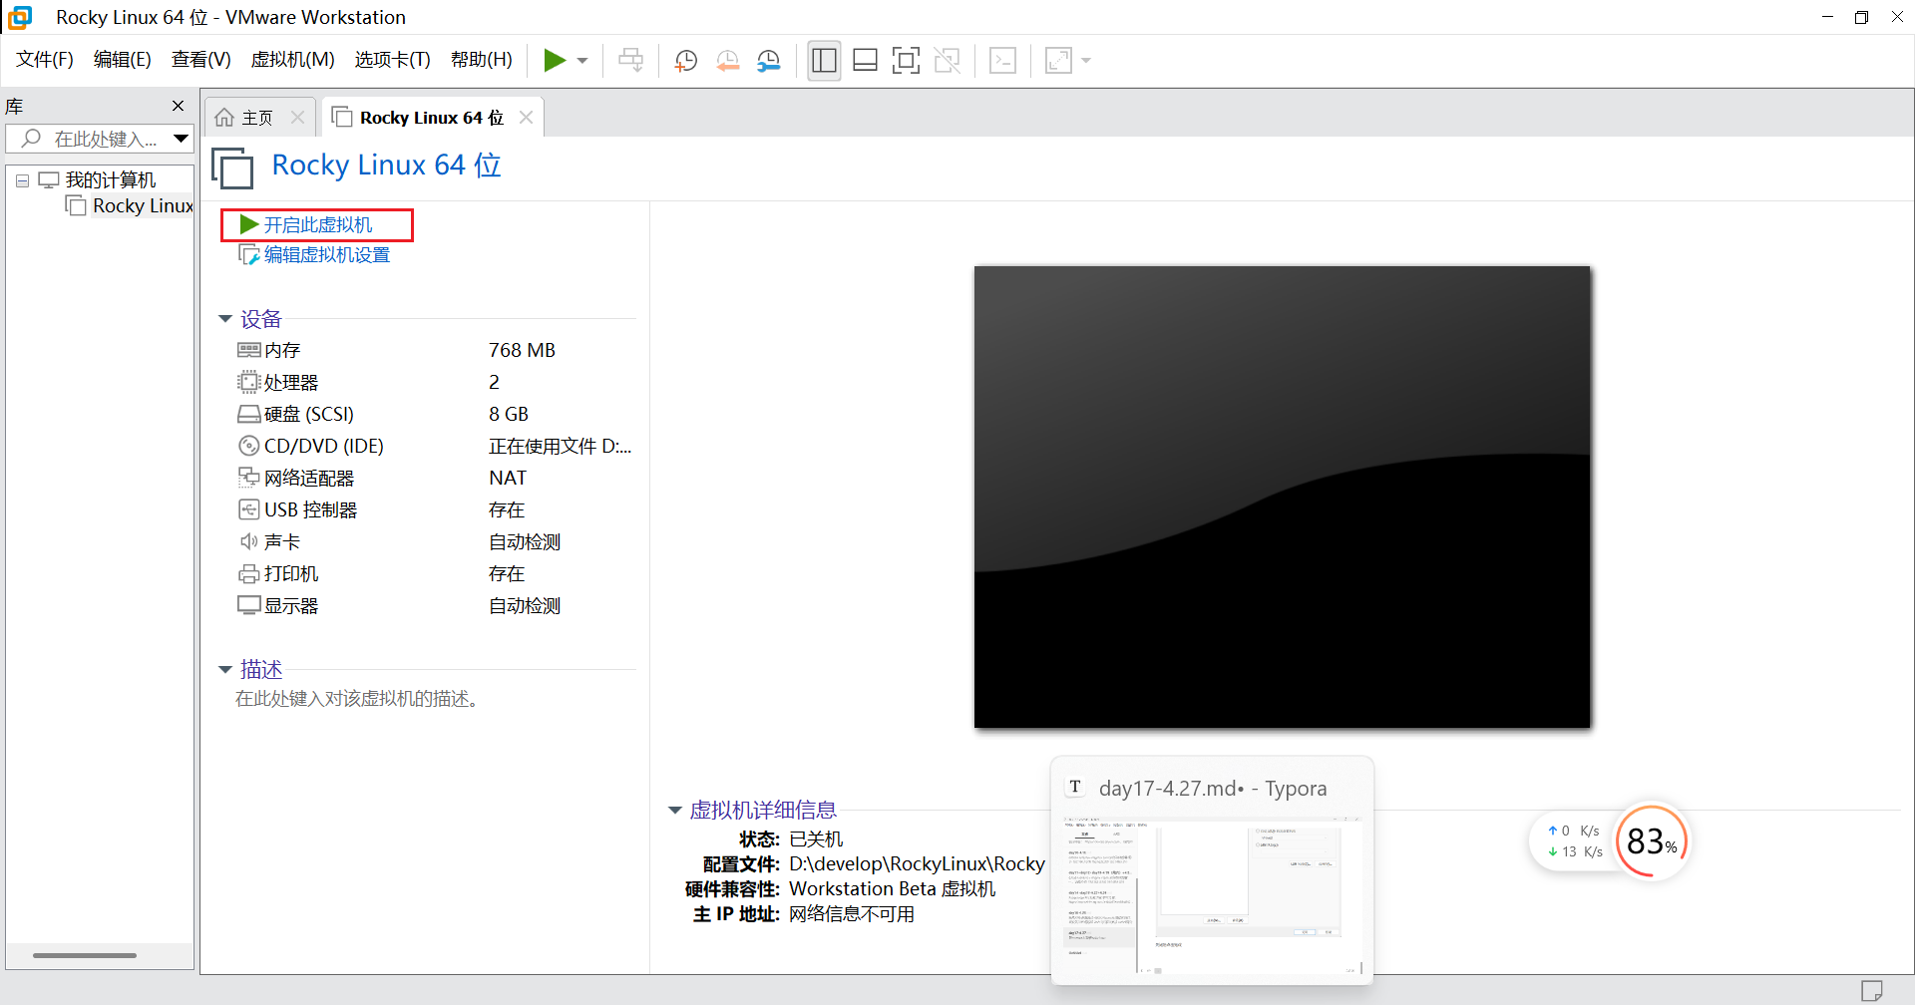Select 我的计算机 in the library tree
The image size is (1915, 1005).
(110, 180)
